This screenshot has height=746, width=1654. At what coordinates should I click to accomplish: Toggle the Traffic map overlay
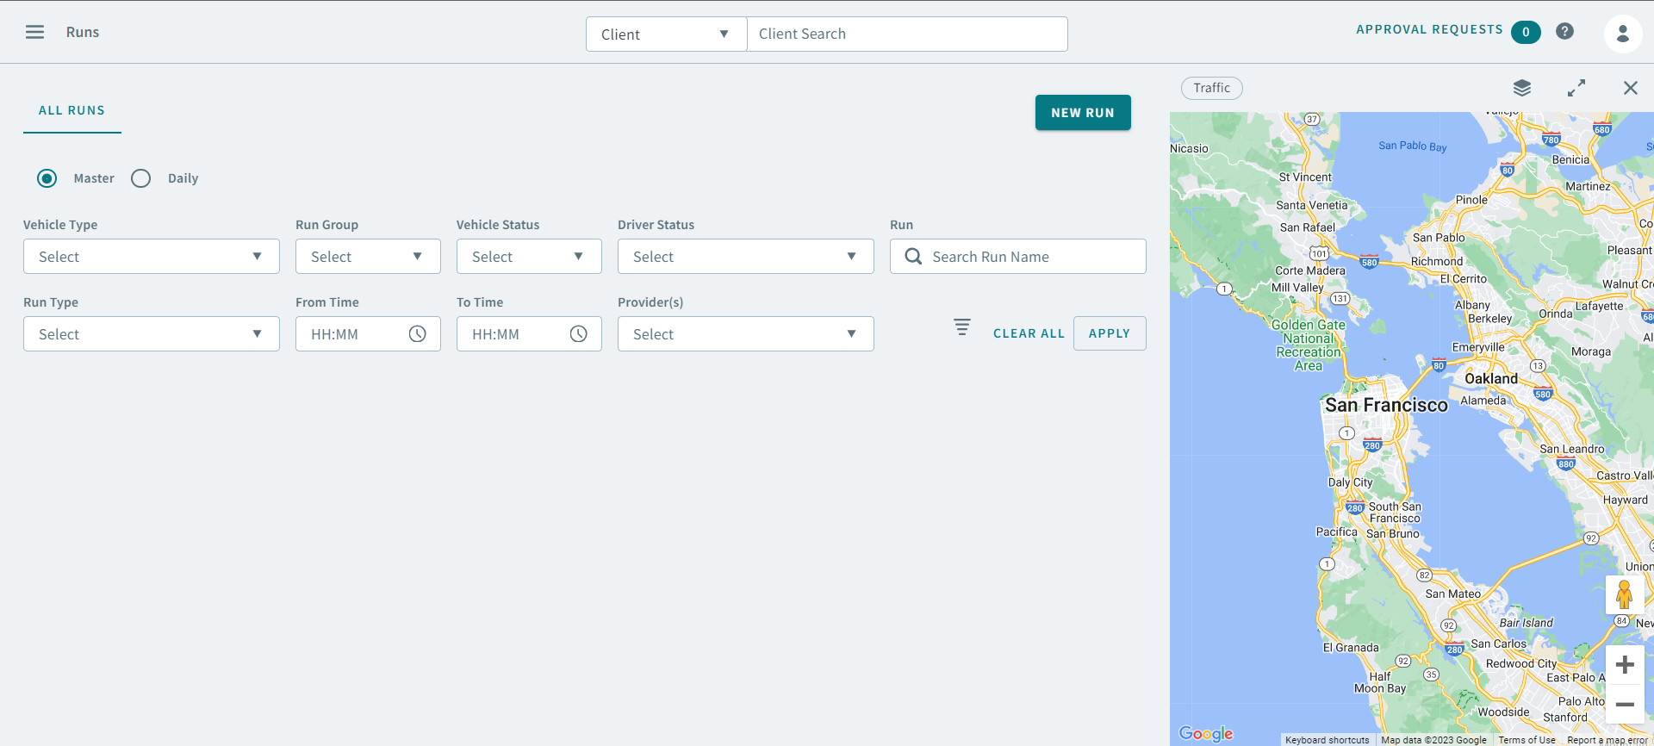tap(1211, 88)
